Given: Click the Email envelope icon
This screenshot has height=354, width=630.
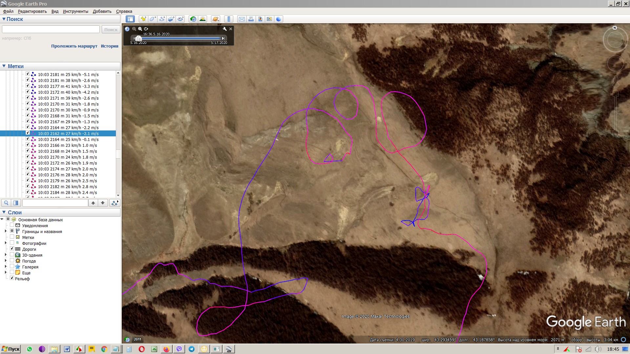Looking at the screenshot, I should point(242,19).
